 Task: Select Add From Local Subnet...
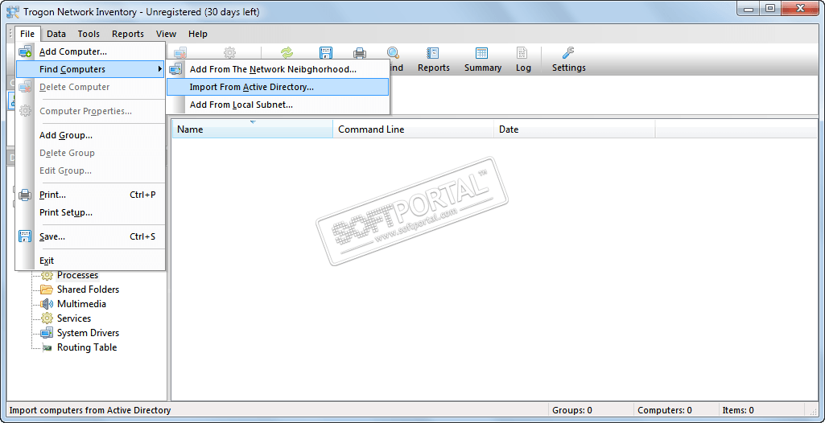(x=278, y=105)
